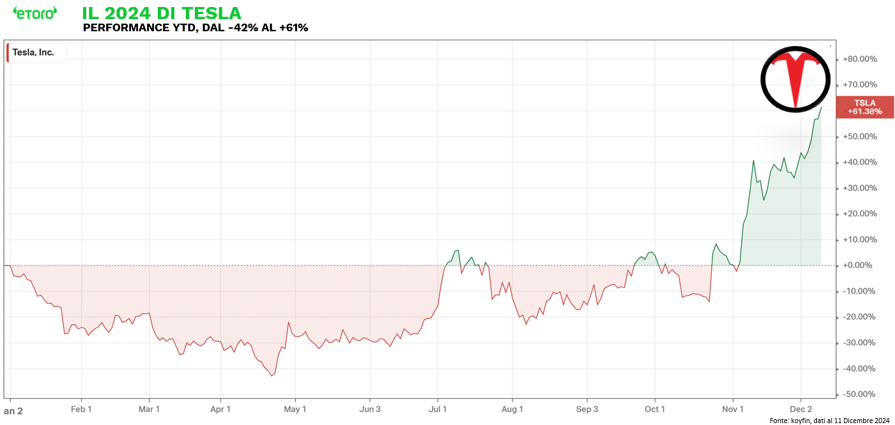Click the +10.00% y-axis label
This screenshot has height=425, width=895.
click(x=859, y=239)
